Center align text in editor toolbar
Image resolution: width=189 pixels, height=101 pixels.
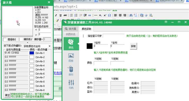tap(120, 15)
